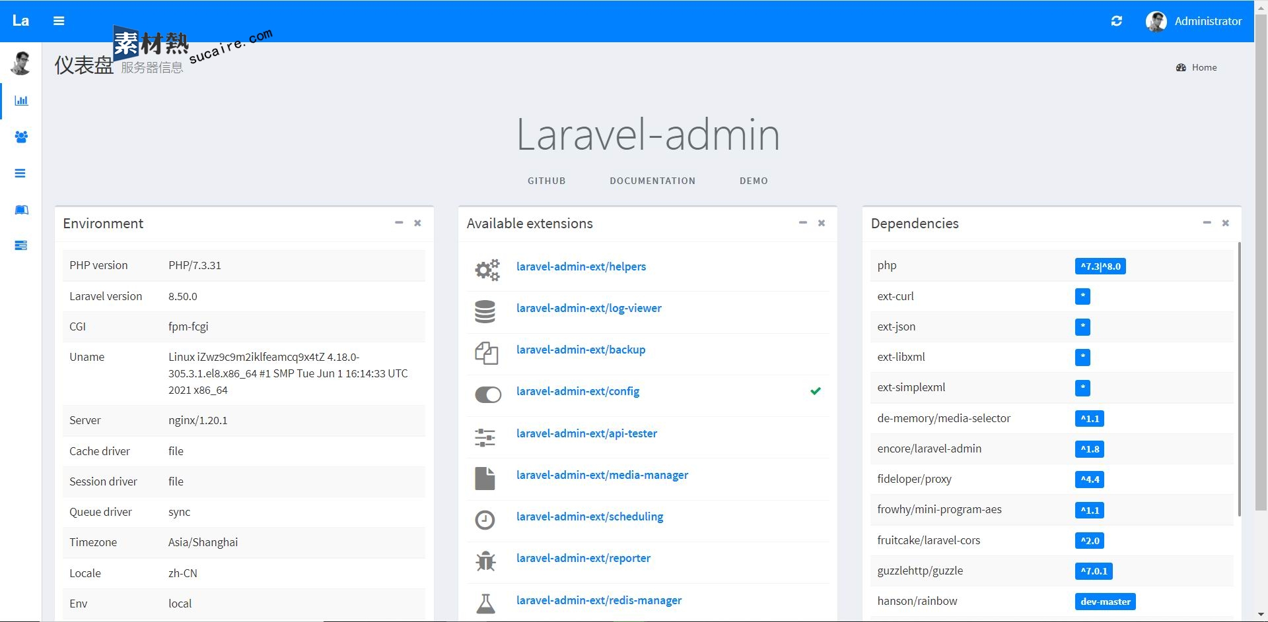Open laravel-admin-ext/config link
Viewport: 1268px width, 622px height.
[578, 391]
